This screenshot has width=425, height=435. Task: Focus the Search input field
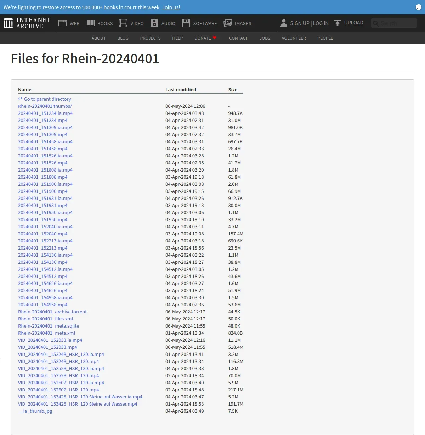394,23
